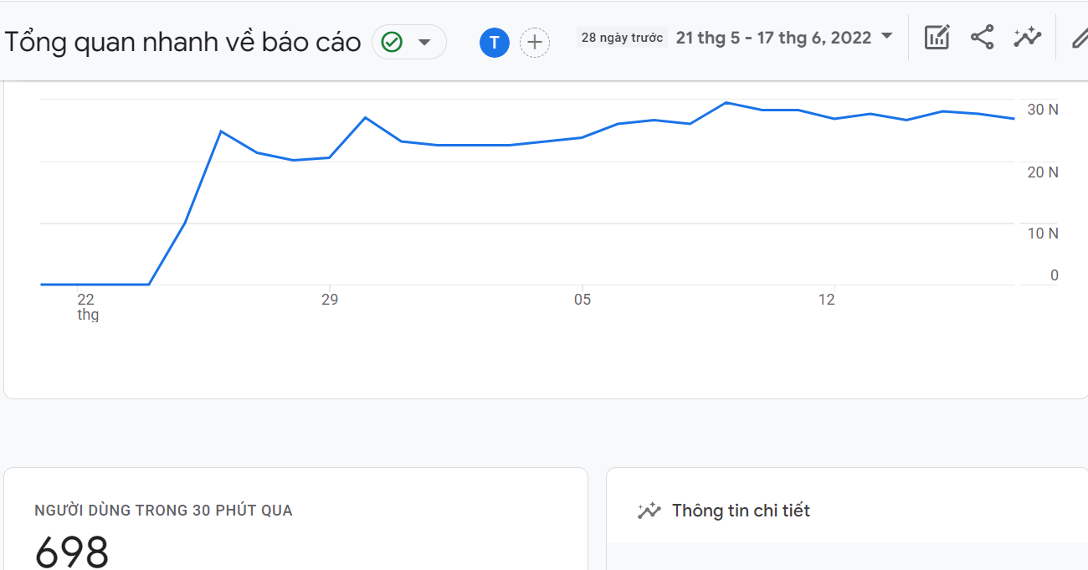Image resolution: width=1088 pixels, height=570 pixels.
Task: Open date range dropdown arrow after 2022
Action: [x=887, y=36]
